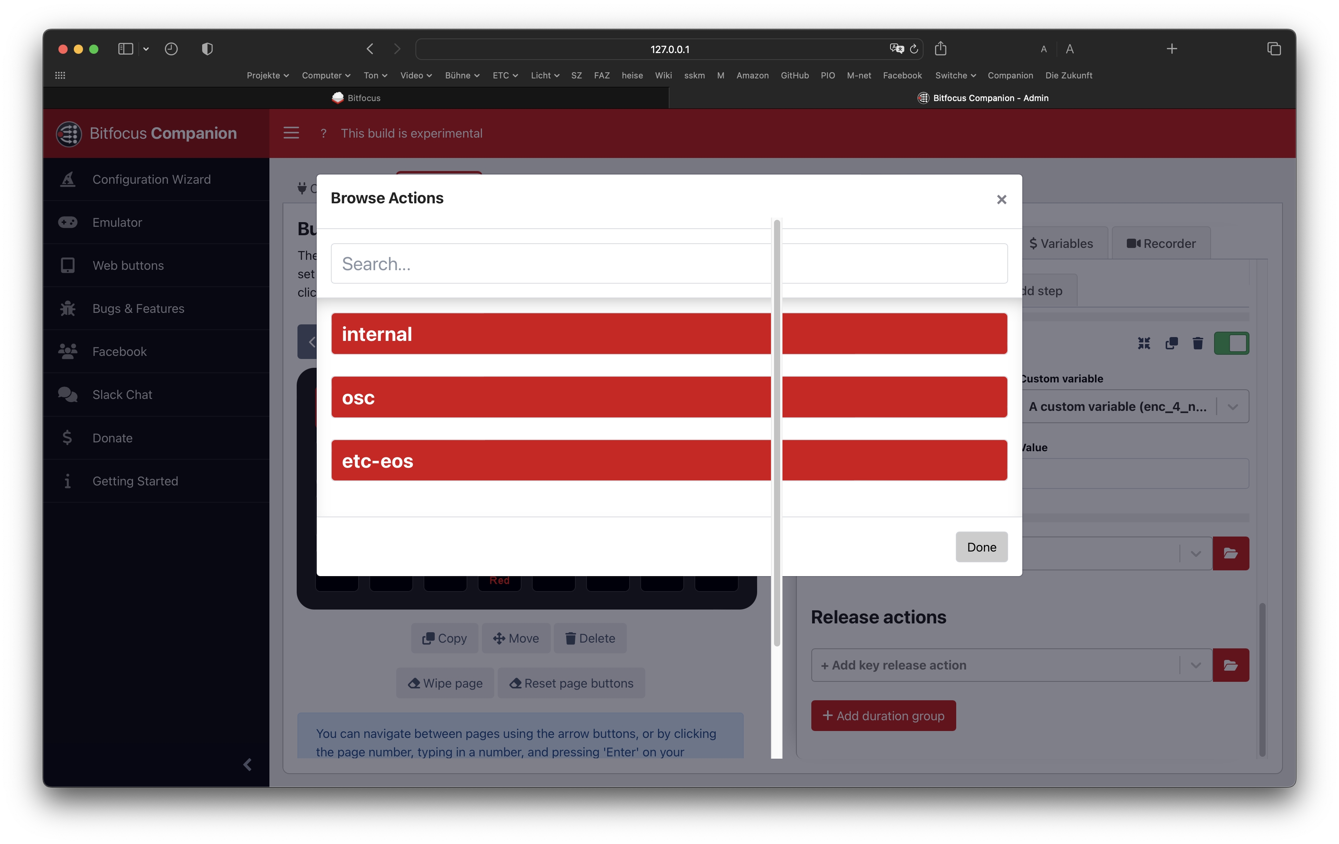Expand the custom variable dropdown

1232,406
